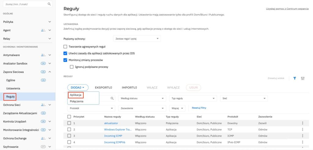Screen dimensions: 313x150
Task: Open Ustawienia under Zapora Sieciowa
Action: coord(13,88)
